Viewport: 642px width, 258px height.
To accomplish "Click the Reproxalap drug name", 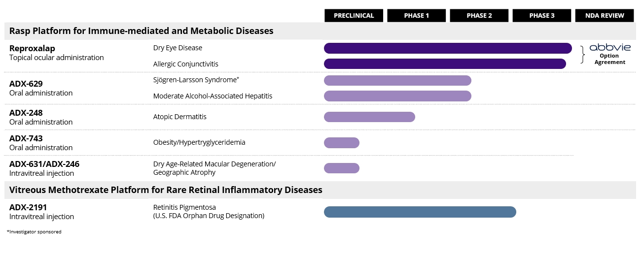I will click(32, 48).
